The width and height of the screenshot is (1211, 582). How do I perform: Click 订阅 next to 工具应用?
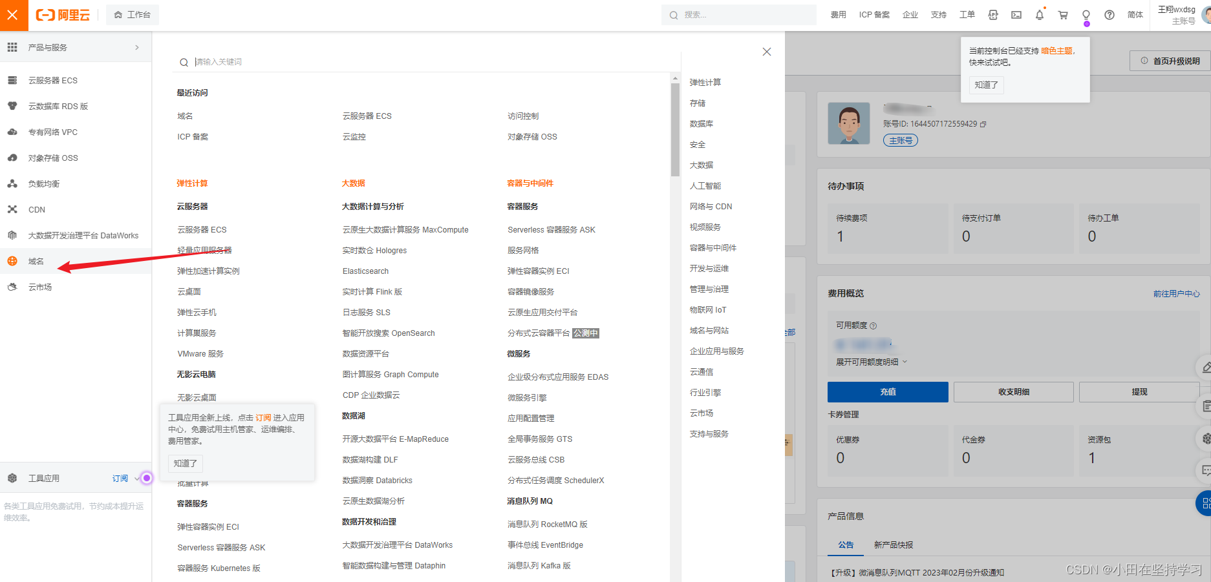(x=120, y=479)
